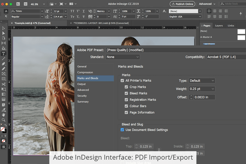Click the Offset stepper arrows
The image size is (246, 164).
click(x=191, y=97)
